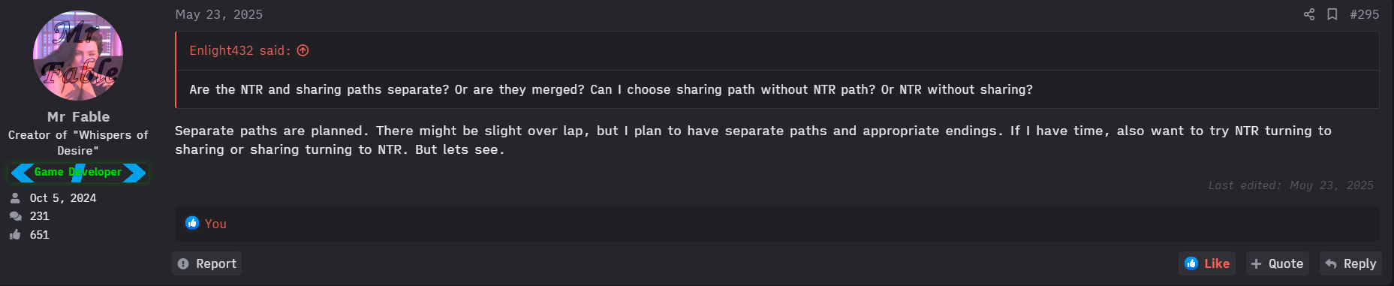Click the Game Developer banner badge
Image resolution: width=1394 pixels, height=286 pixels.
click(x=78, y=172)
